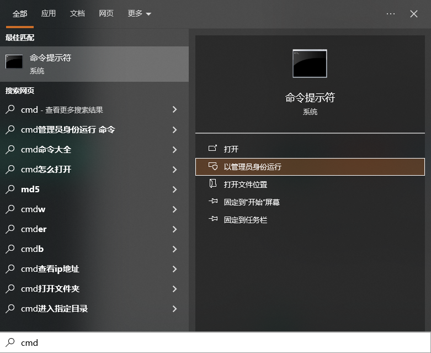Viewport: 431px width, 353px height.
Task: Open the 更多 dropdown
Action: tap(140, 13)
